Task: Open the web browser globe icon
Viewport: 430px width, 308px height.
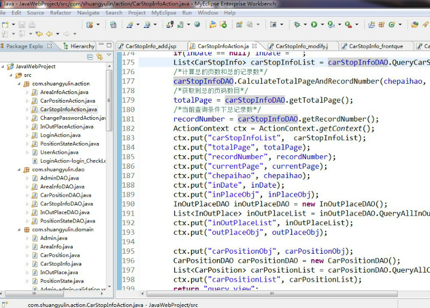Action: pyautogui.click(x=197, y=24)
